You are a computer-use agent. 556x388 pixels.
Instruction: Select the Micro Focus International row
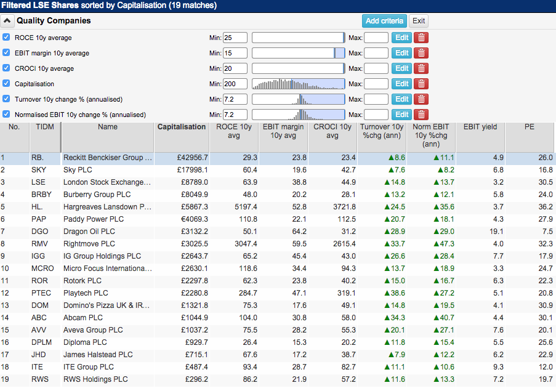coord(277,269)
